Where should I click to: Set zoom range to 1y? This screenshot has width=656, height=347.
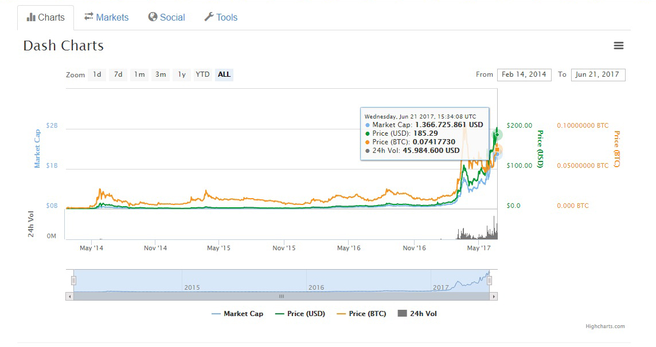point(182,74)
